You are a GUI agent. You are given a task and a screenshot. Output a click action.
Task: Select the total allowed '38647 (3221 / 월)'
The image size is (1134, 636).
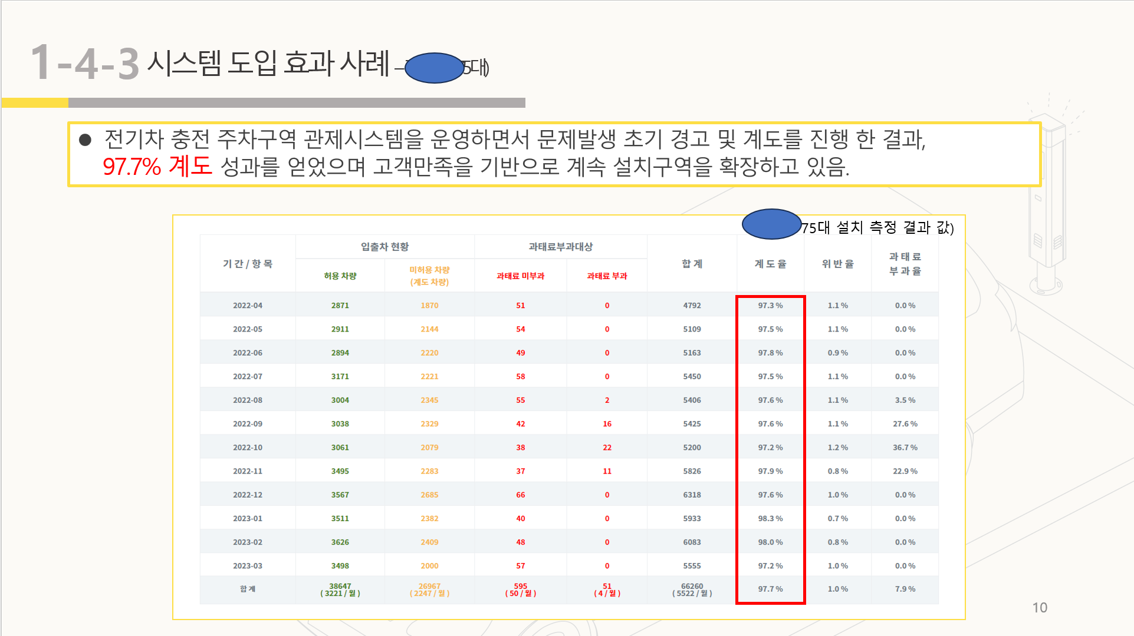tap(340, 589)
